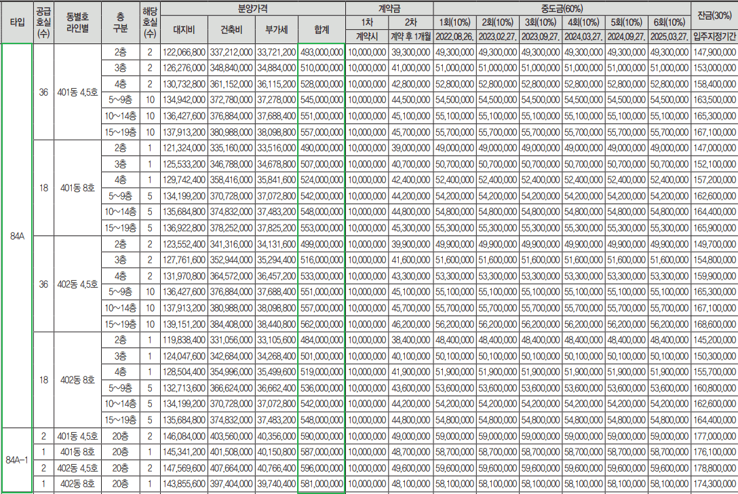Select the balance 145,200,000
The height and width of the screenshot is (494, 738).
(714, 340)
